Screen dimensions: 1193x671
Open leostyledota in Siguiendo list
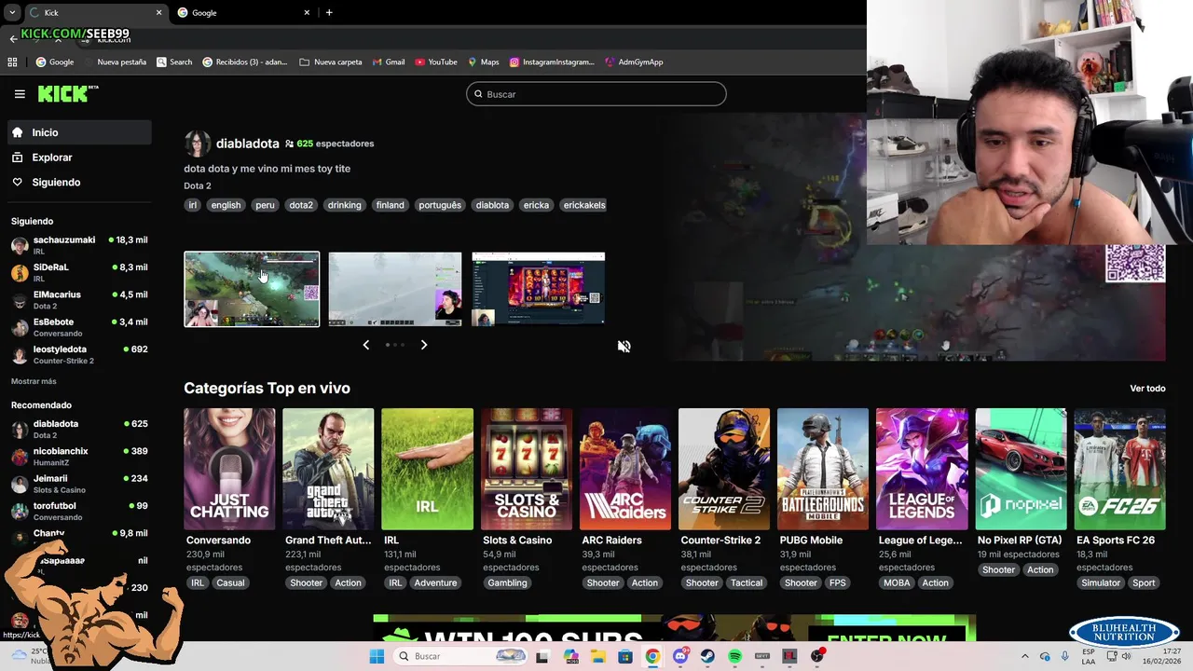[79, 354]
